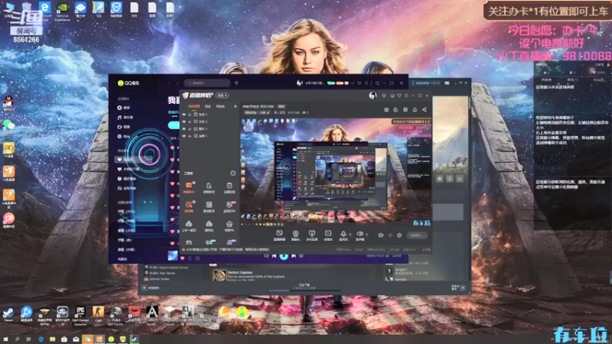Image resolution: width=612 pixels, height=344 pixels.
Task: Expand the speaker options arrow
Action: [366, 235]
